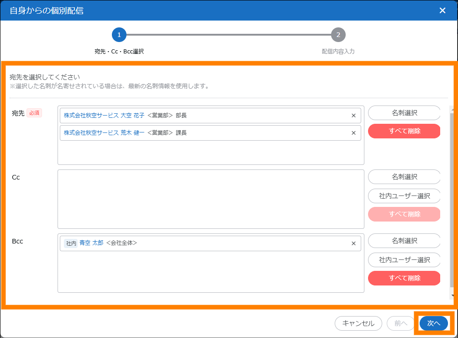Remove 青空 太郎 from the Bcc list

353,243
